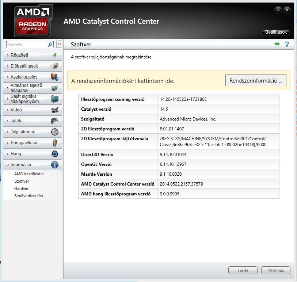Open help with the question mark icon
Image resolution: width=297 pixels, height=282 pixels.
point(287,44)
